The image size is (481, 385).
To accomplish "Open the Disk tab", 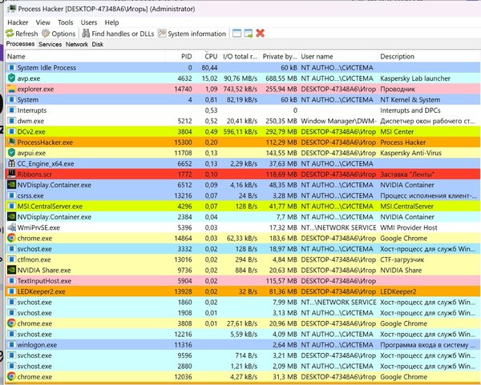I will [98, 45].
